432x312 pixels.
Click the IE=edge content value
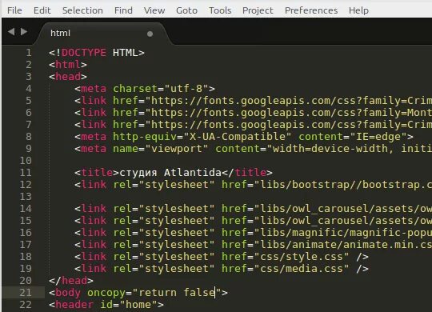point(379,137)
